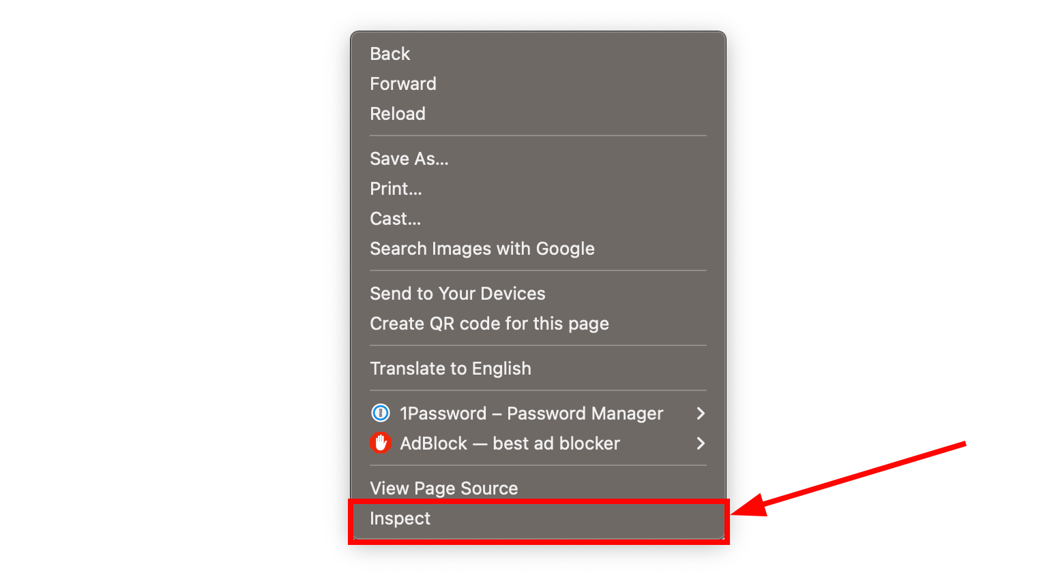Open the 1Password – Password Manager label
1041x579 pixels.
click(531, 413)
